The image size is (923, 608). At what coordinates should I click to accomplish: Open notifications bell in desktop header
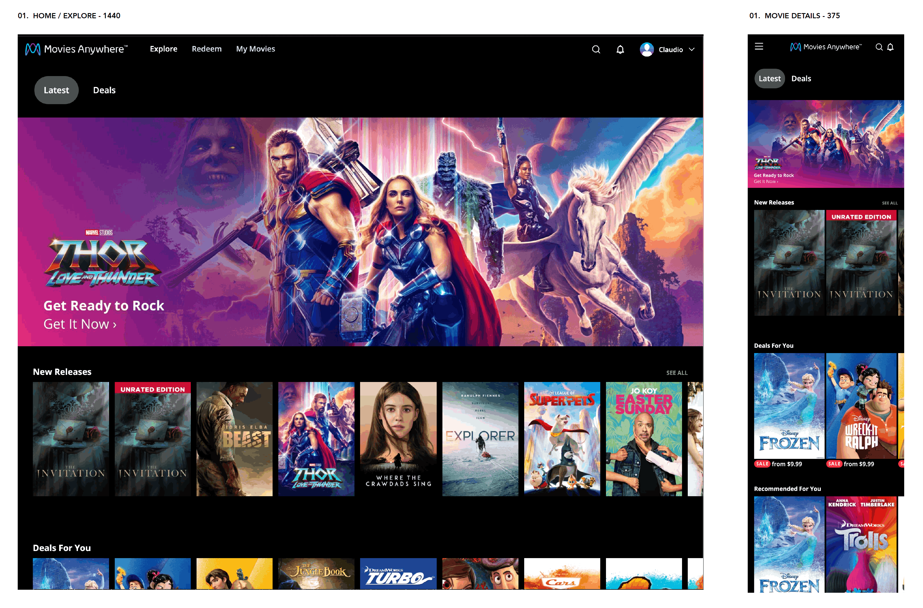(x=620, y=49)
